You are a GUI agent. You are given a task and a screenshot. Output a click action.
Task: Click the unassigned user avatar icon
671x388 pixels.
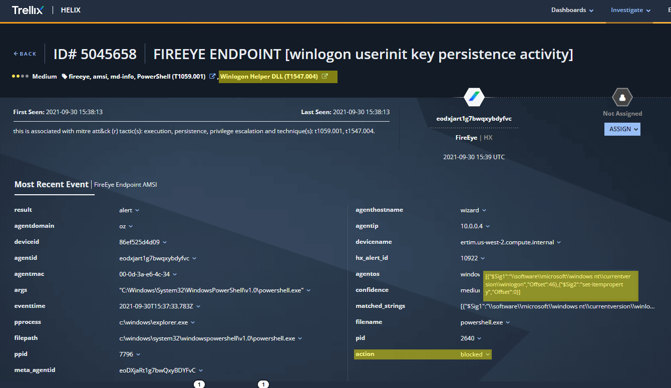622,97
